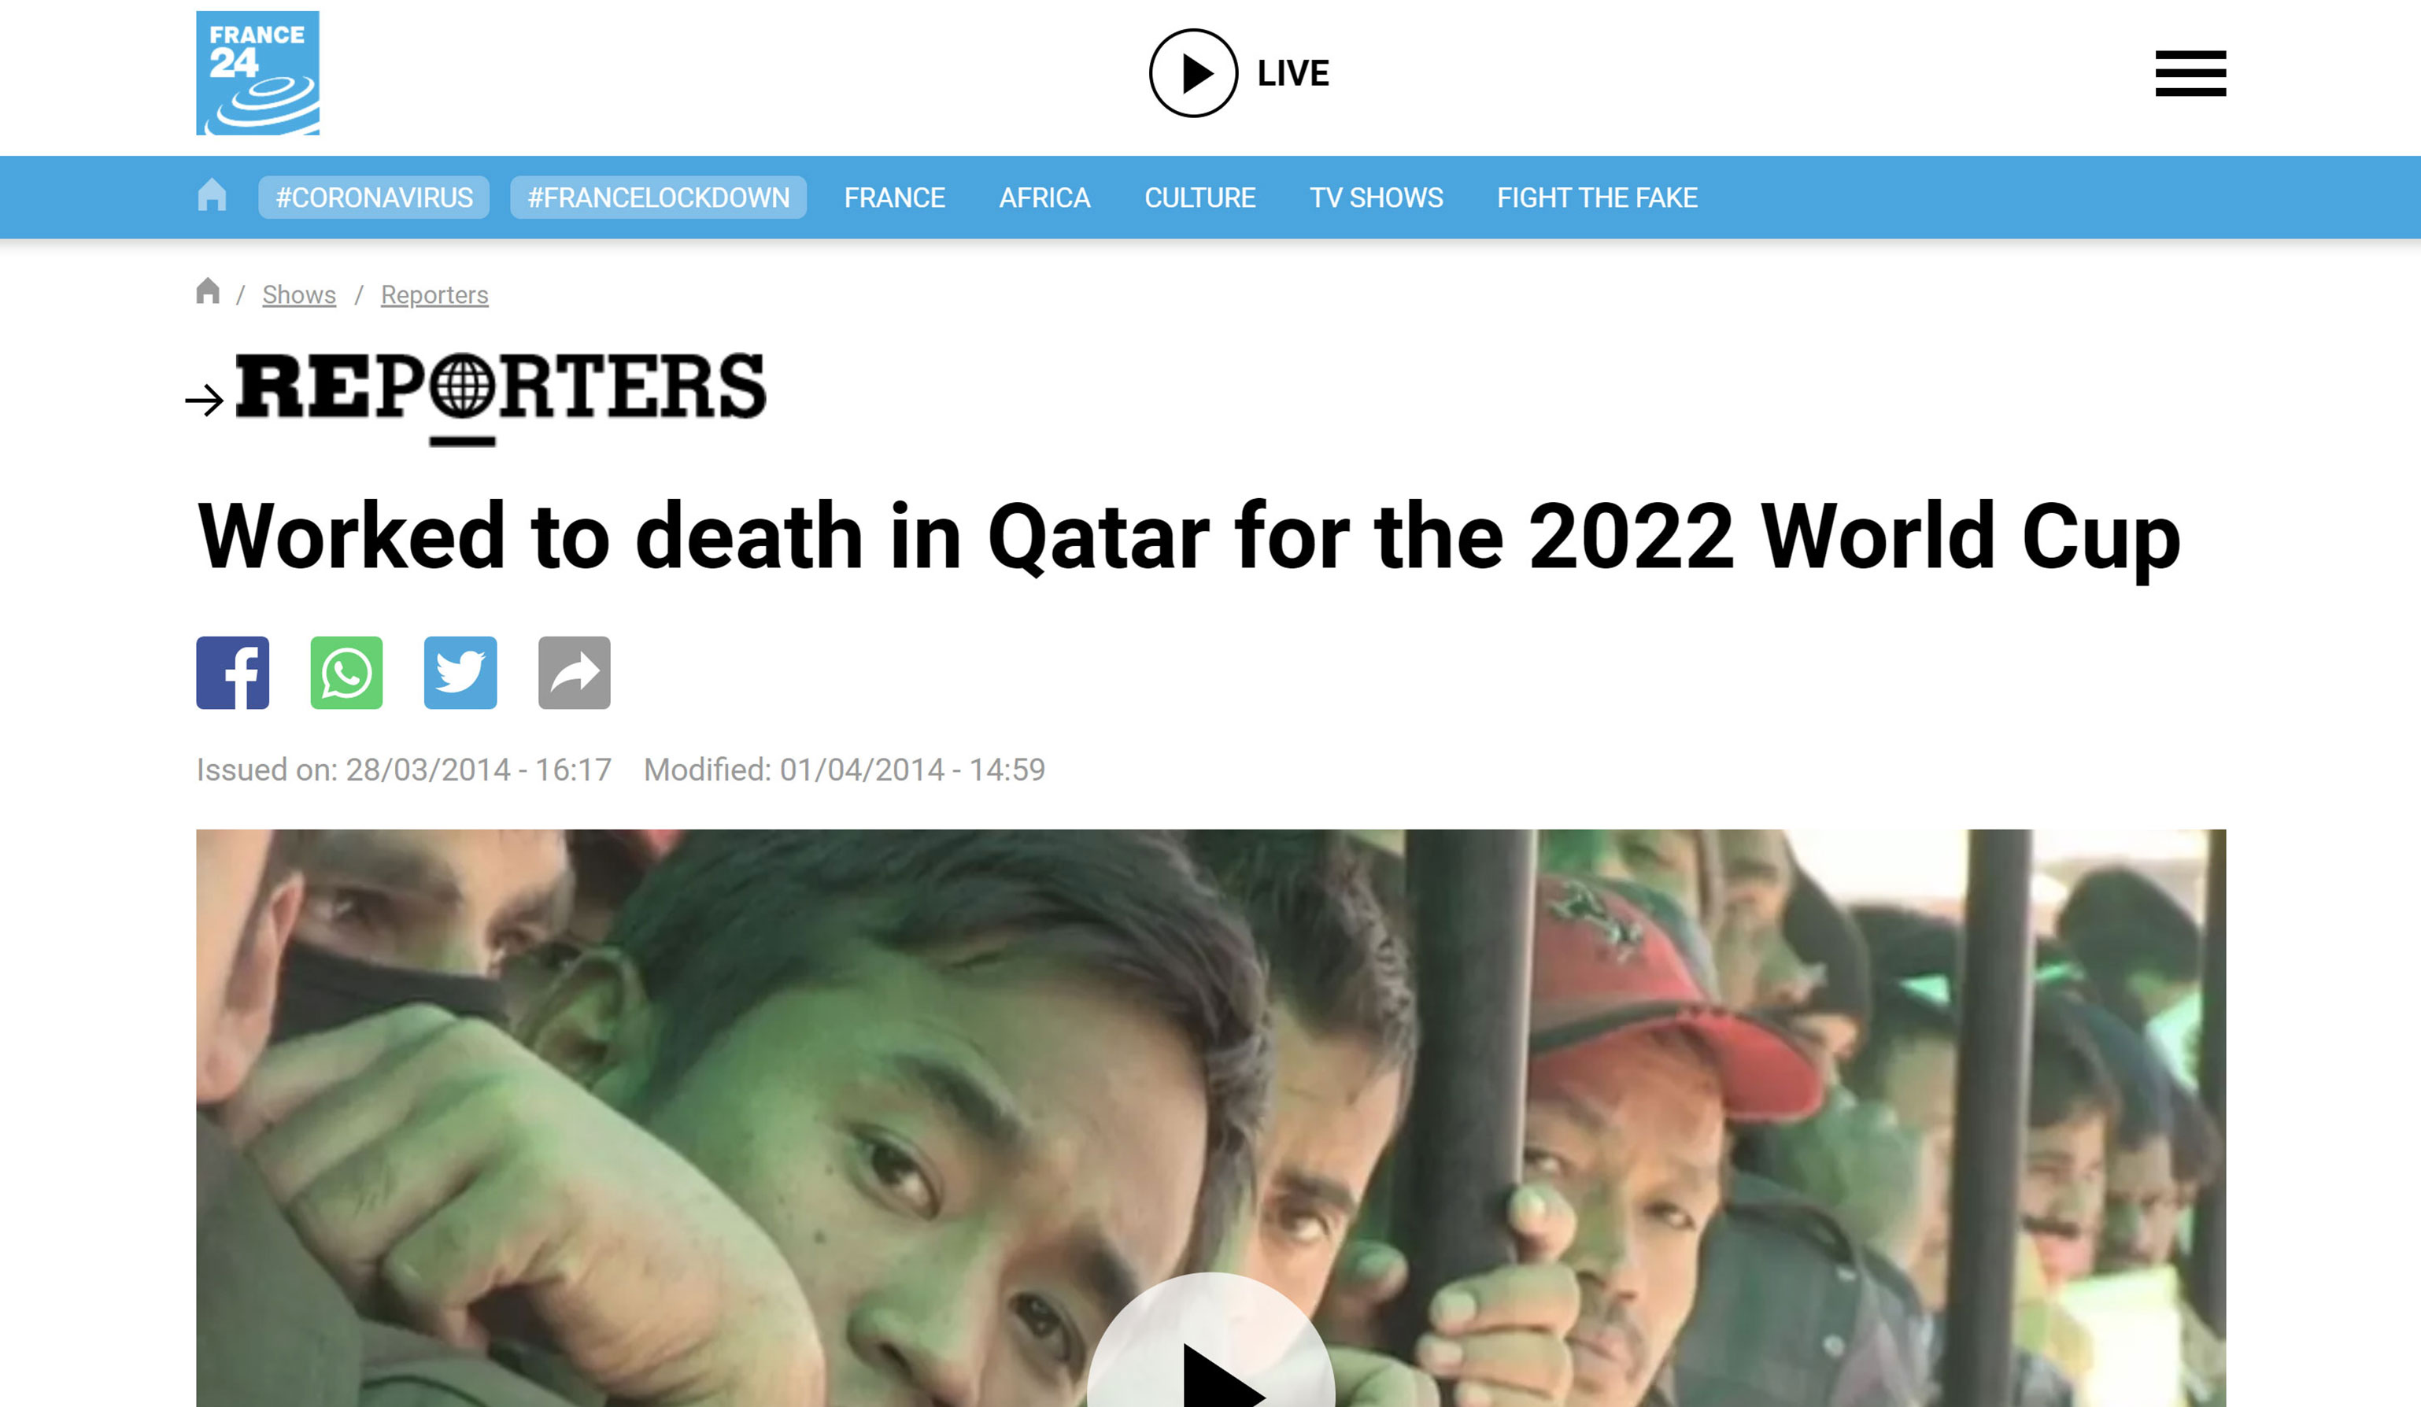Viewport: 2421px width, 1407px height.
Task: Open the FIGHT THE FAKE section
Action: [x=1597, y=198]
